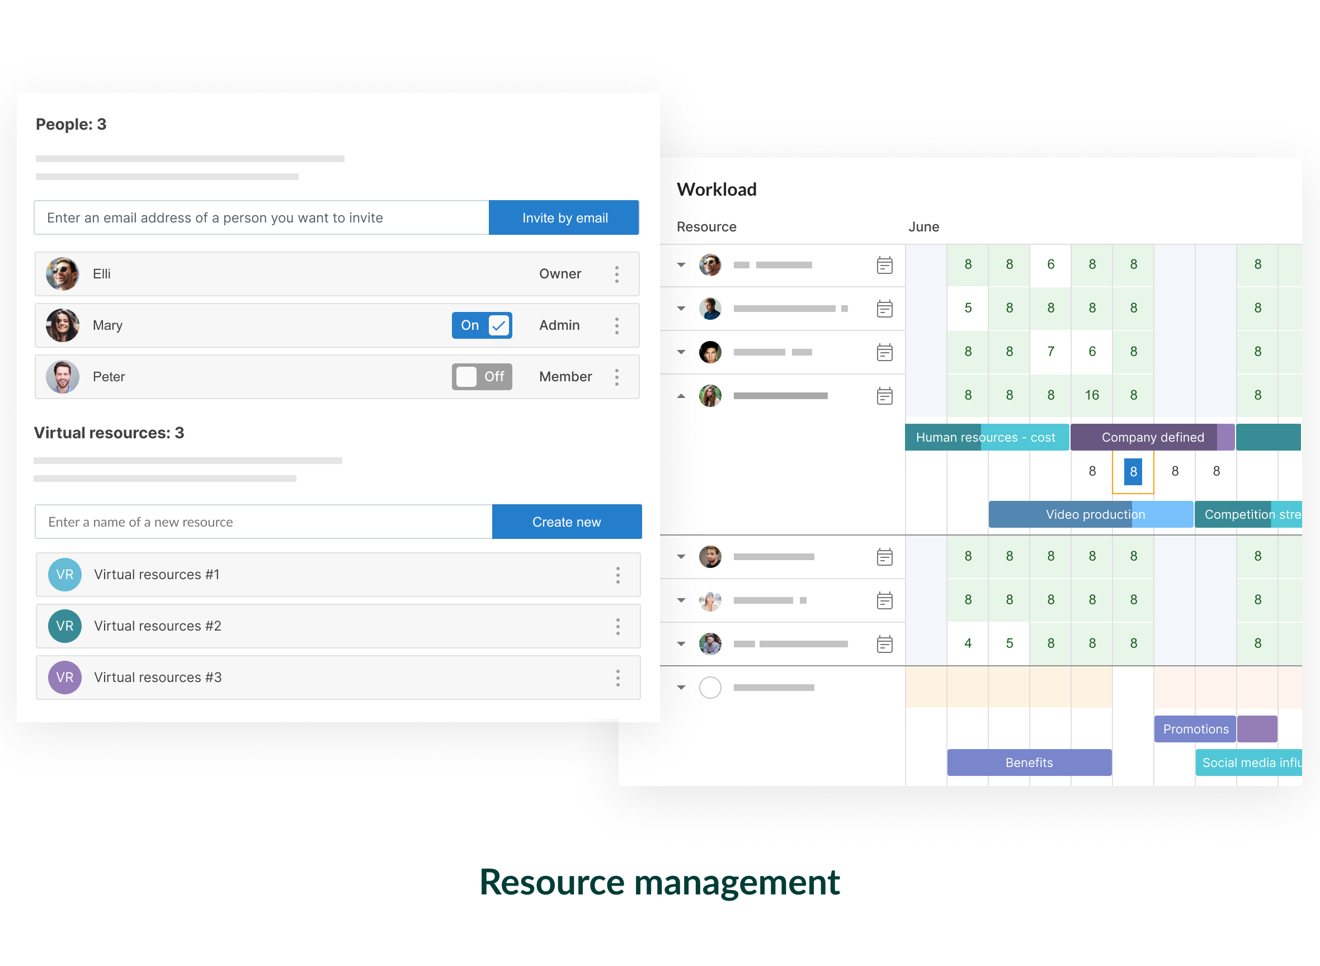Image resolution: width=1320 pixels, height=966 pixels.
Task: Open three-dot menu for Mary
Action: (617, 325)
